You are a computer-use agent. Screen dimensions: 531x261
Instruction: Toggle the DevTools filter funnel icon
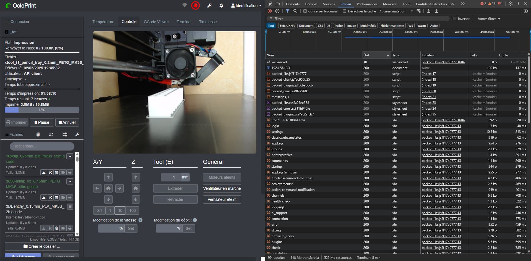pos(288,11)
